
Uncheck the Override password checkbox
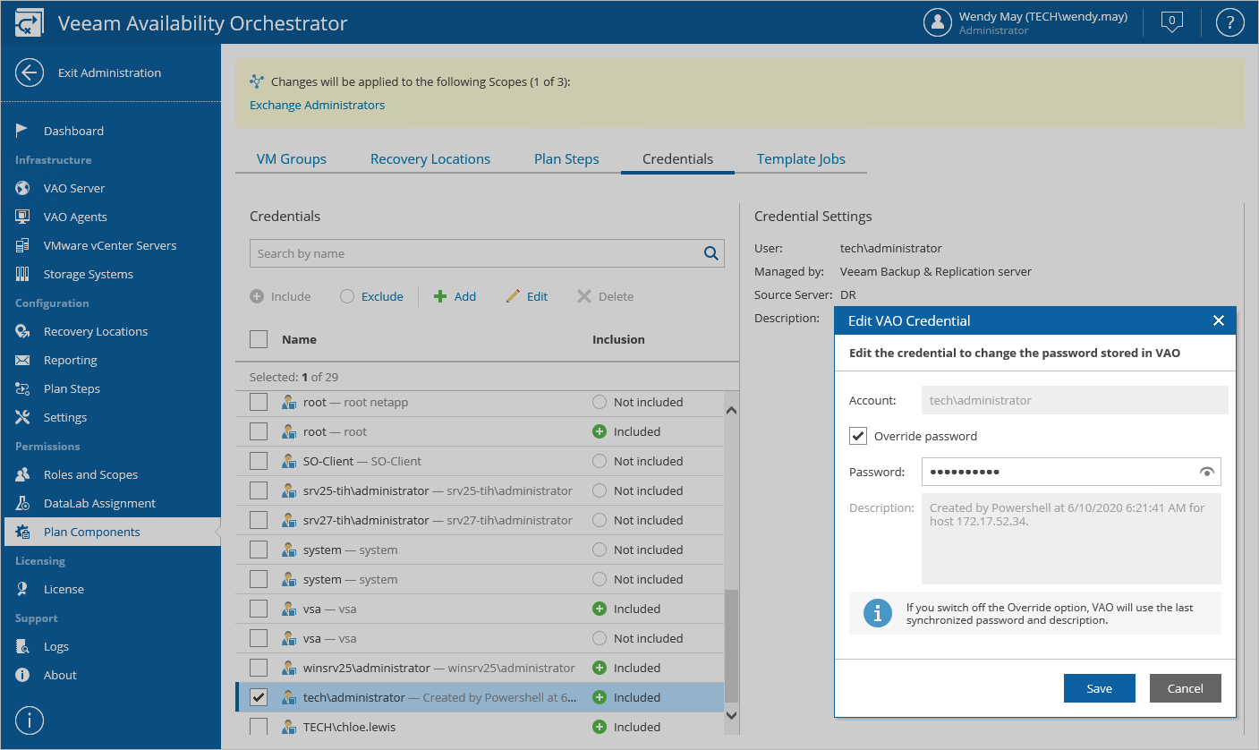pyautogui.click(x=858, y=436)
